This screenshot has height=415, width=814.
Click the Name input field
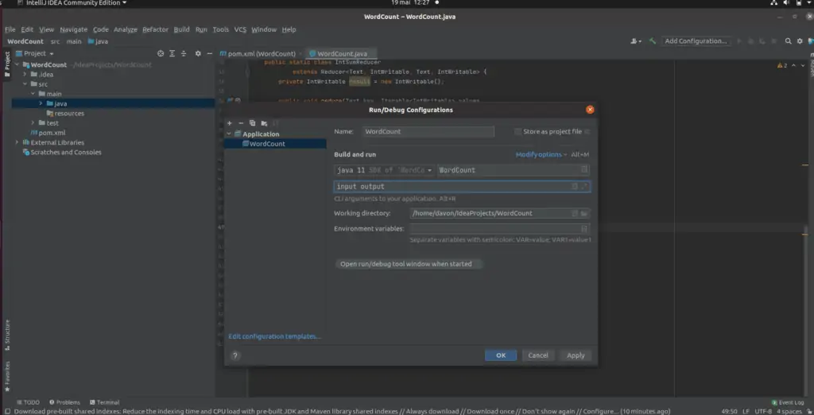pos(428,131)
